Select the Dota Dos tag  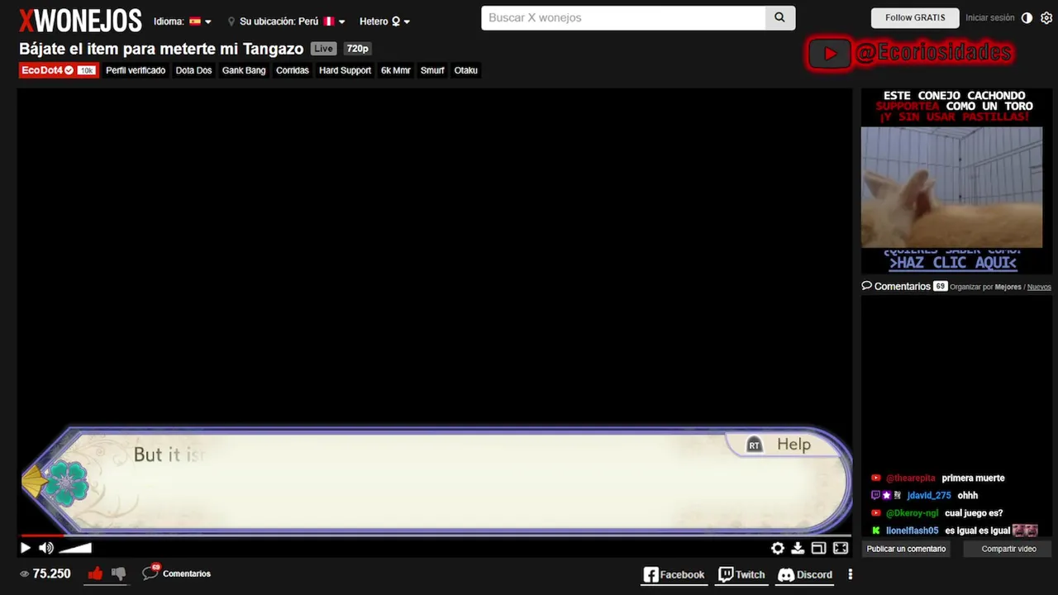(x=193, y=70)
